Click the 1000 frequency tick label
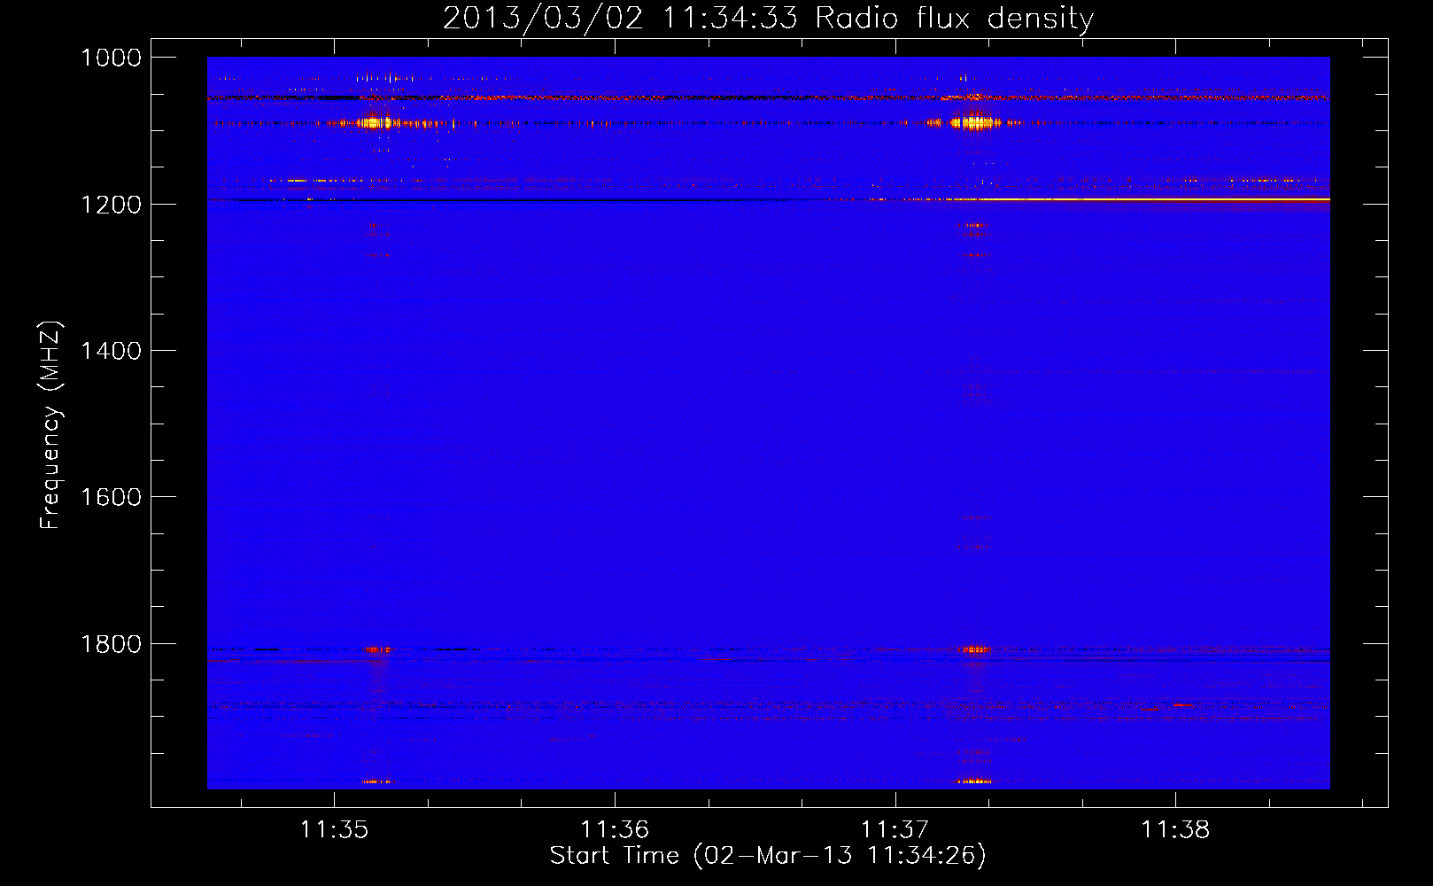 point(111,58)
